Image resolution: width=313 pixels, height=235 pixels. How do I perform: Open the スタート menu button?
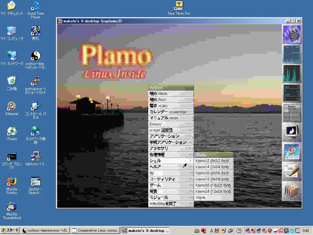click(10, 230)
